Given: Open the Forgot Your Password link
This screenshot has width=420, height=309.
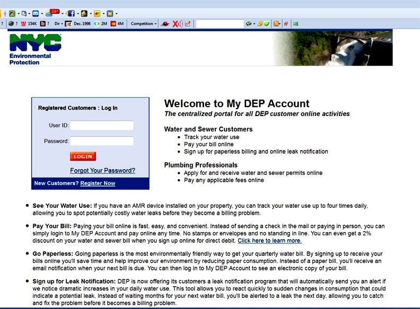Looking at the screenshot, I should pyautogui.click(x=102, y=171).
